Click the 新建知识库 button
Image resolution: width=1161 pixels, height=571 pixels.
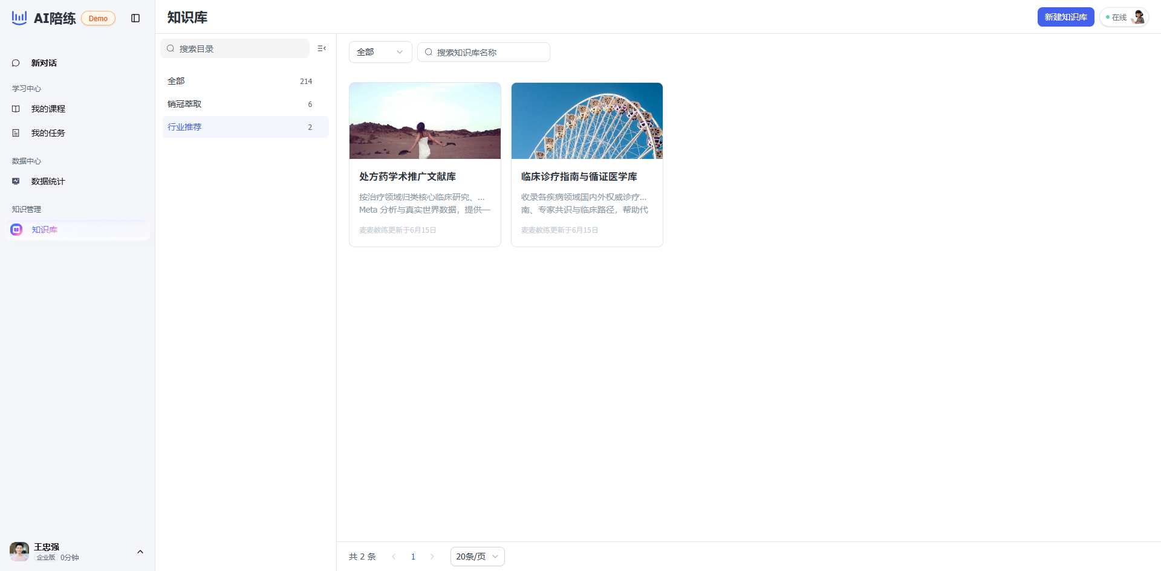[x=1065, y=17]
